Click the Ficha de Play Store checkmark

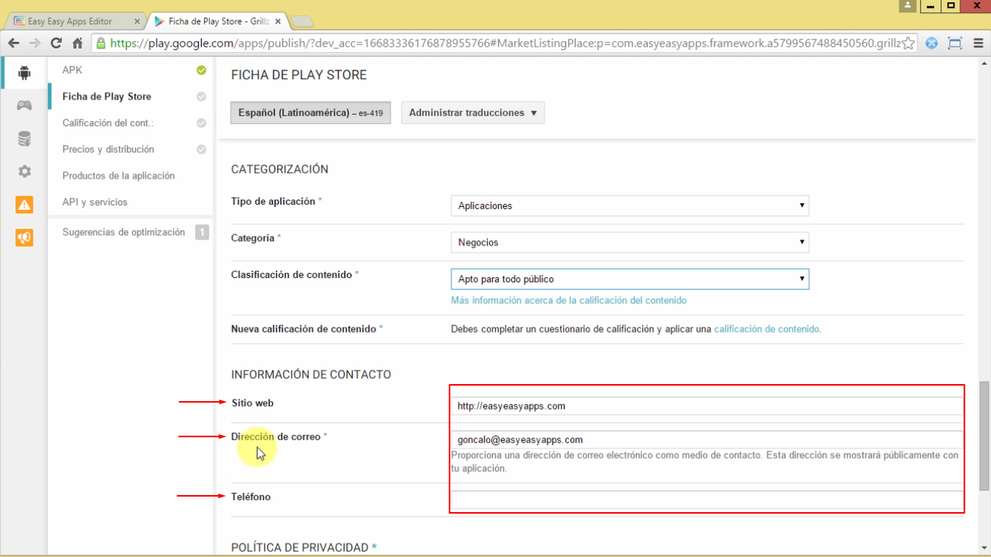[201, 97]
